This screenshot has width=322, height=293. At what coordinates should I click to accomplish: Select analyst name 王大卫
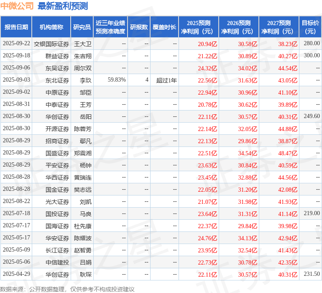pyautogui.click(x=82, y=44)
